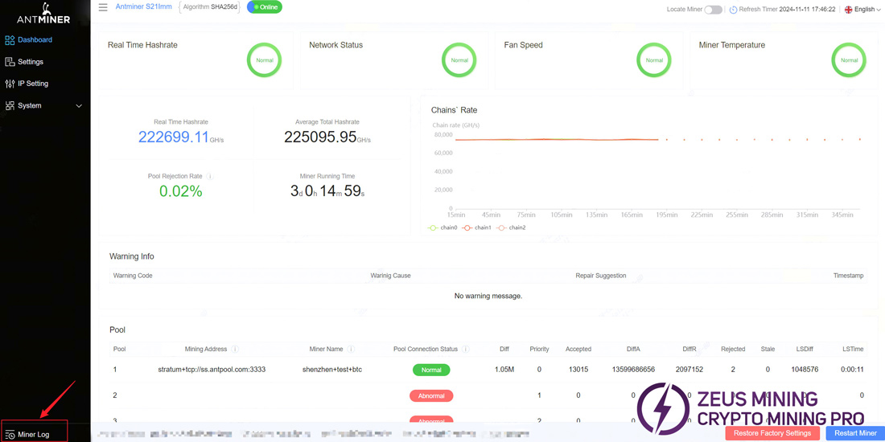This screenshot has height=442, width=885.
Task: Click the Antminer S21Imm model link
Action: point(143,6)
